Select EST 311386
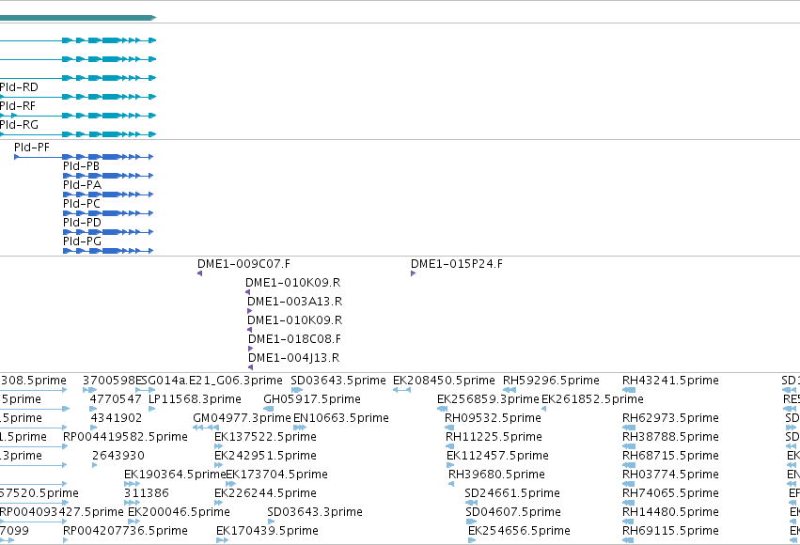The width and height of the screenshot is (800, 545). (x=147, y=493)
